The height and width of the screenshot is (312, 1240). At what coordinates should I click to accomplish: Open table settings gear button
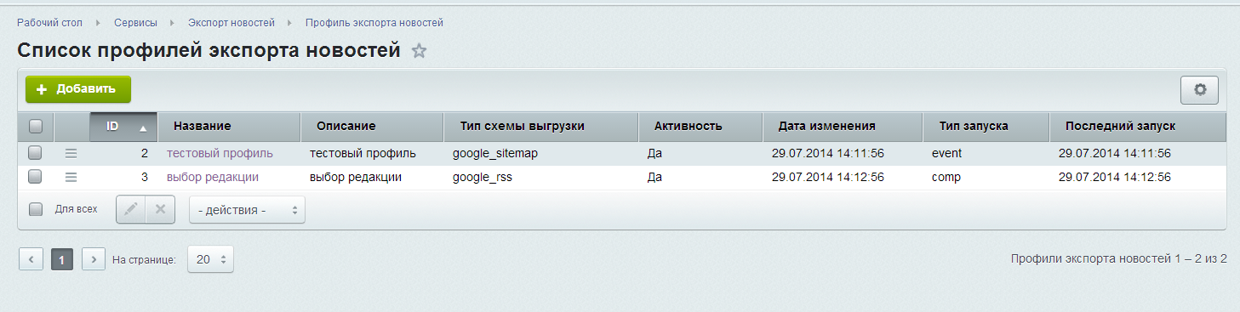(1200, 89)
